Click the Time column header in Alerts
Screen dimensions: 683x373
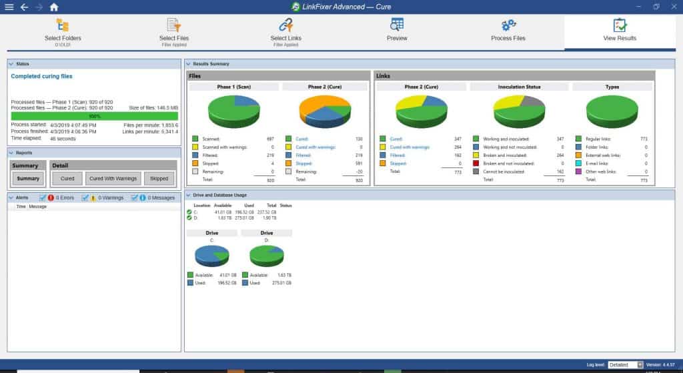(x=21, y=207)
